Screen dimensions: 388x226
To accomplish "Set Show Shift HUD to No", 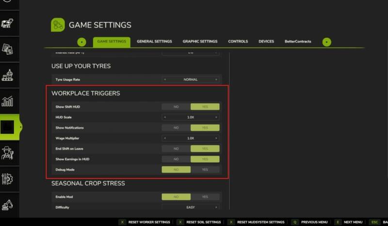I will click(176, 107).
